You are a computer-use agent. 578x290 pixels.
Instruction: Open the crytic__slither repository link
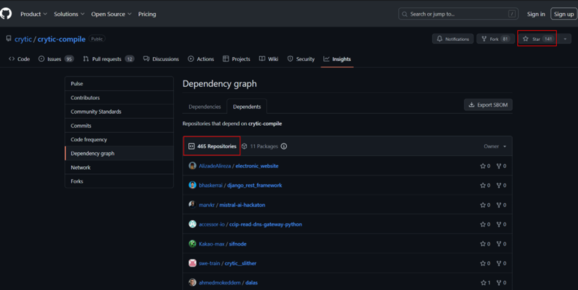[x=240, y=263]
